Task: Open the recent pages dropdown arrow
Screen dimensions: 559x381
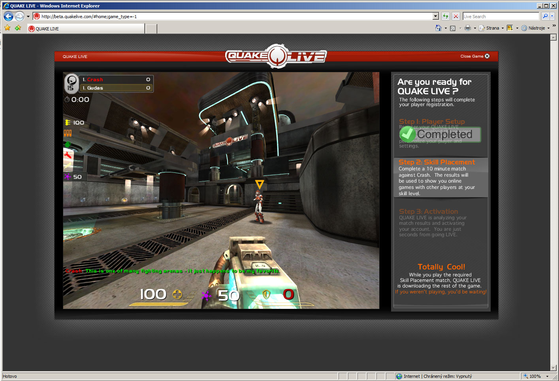Action: point(28,17)
